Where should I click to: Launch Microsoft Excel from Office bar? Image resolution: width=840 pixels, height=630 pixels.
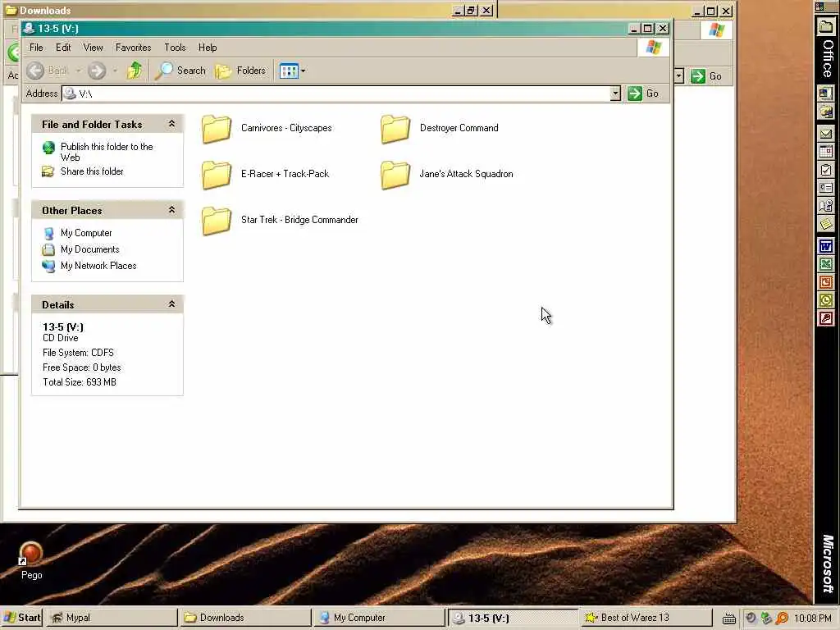click(x=826, y=264)
